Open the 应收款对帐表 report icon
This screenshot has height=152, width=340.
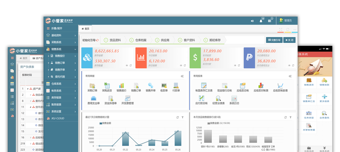(261, 85)
